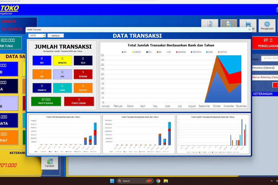The image size is (278, 185).
Task: Click the REFRESH button
Action: [56, 35]
